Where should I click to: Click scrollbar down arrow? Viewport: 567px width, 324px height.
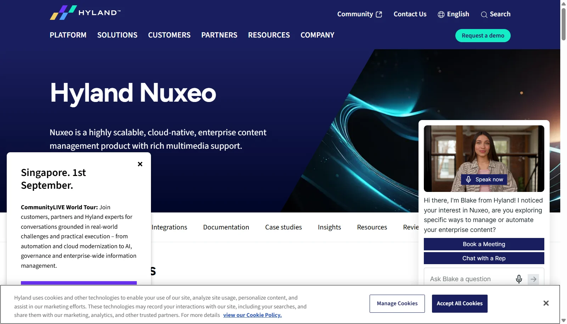coord(563,320)
